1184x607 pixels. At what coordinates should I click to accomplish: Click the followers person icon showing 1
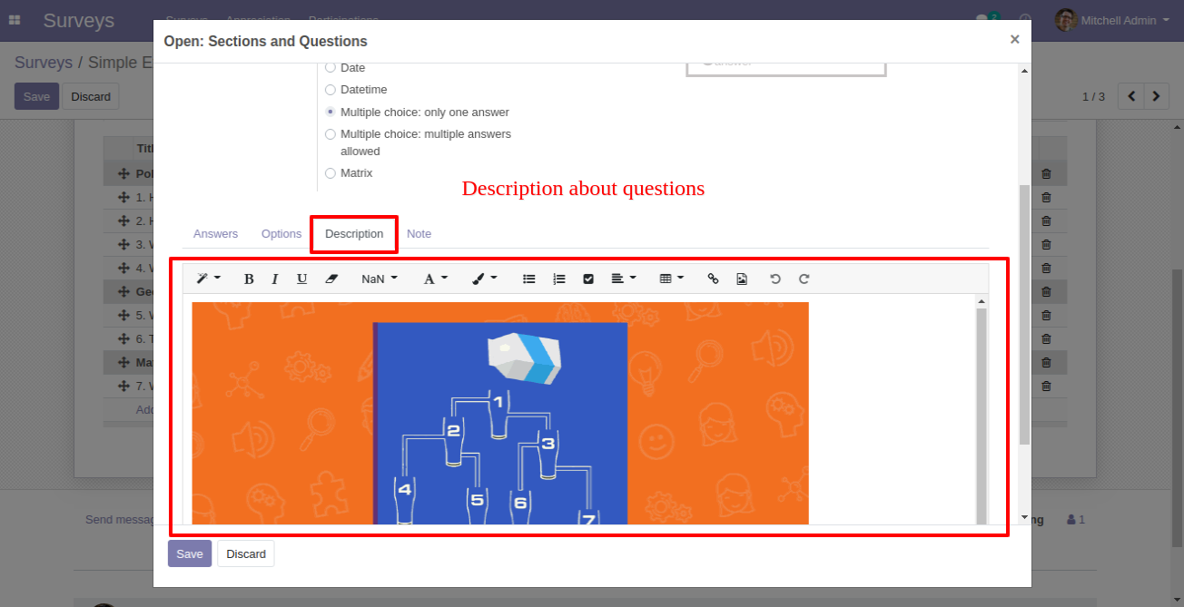click(x=1076, y=520)
